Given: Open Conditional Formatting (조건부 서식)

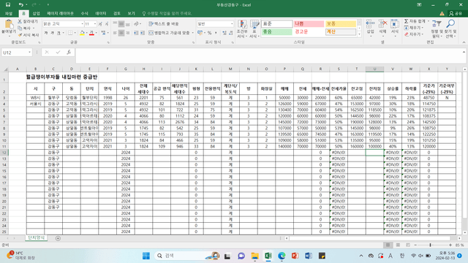Looking at the screenshot, I should [x=242, y=28].
